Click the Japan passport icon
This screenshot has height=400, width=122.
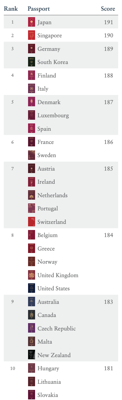click(31, 22)
